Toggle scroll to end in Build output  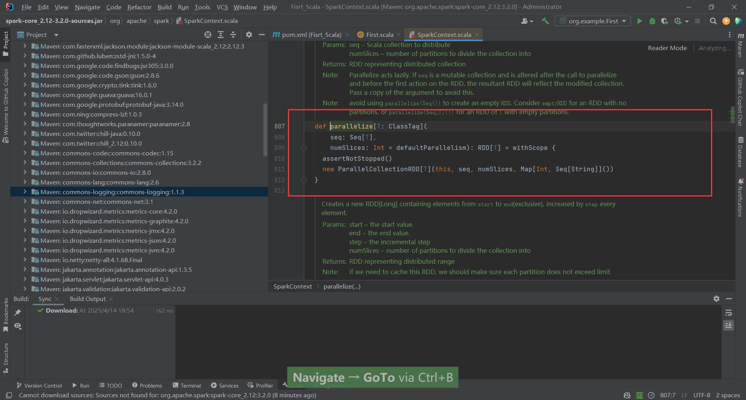[729, 325]
